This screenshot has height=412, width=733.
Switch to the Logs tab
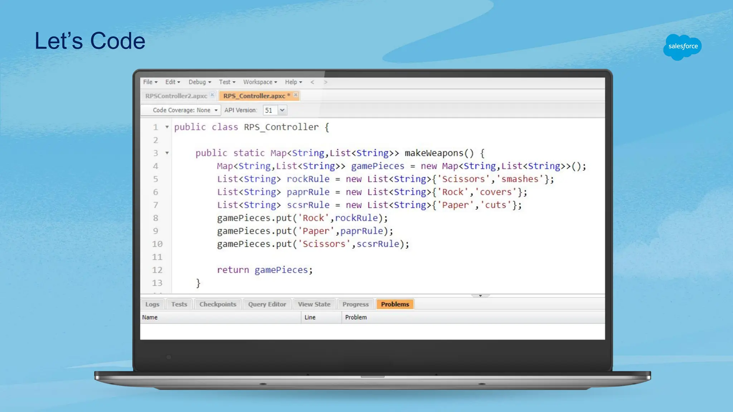[x=152, y=304]
